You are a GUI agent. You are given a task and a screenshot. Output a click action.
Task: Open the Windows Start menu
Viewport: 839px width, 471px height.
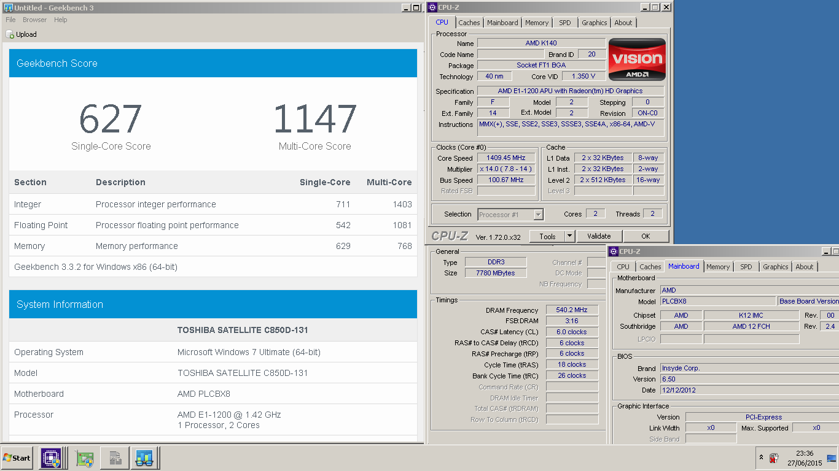17,458
